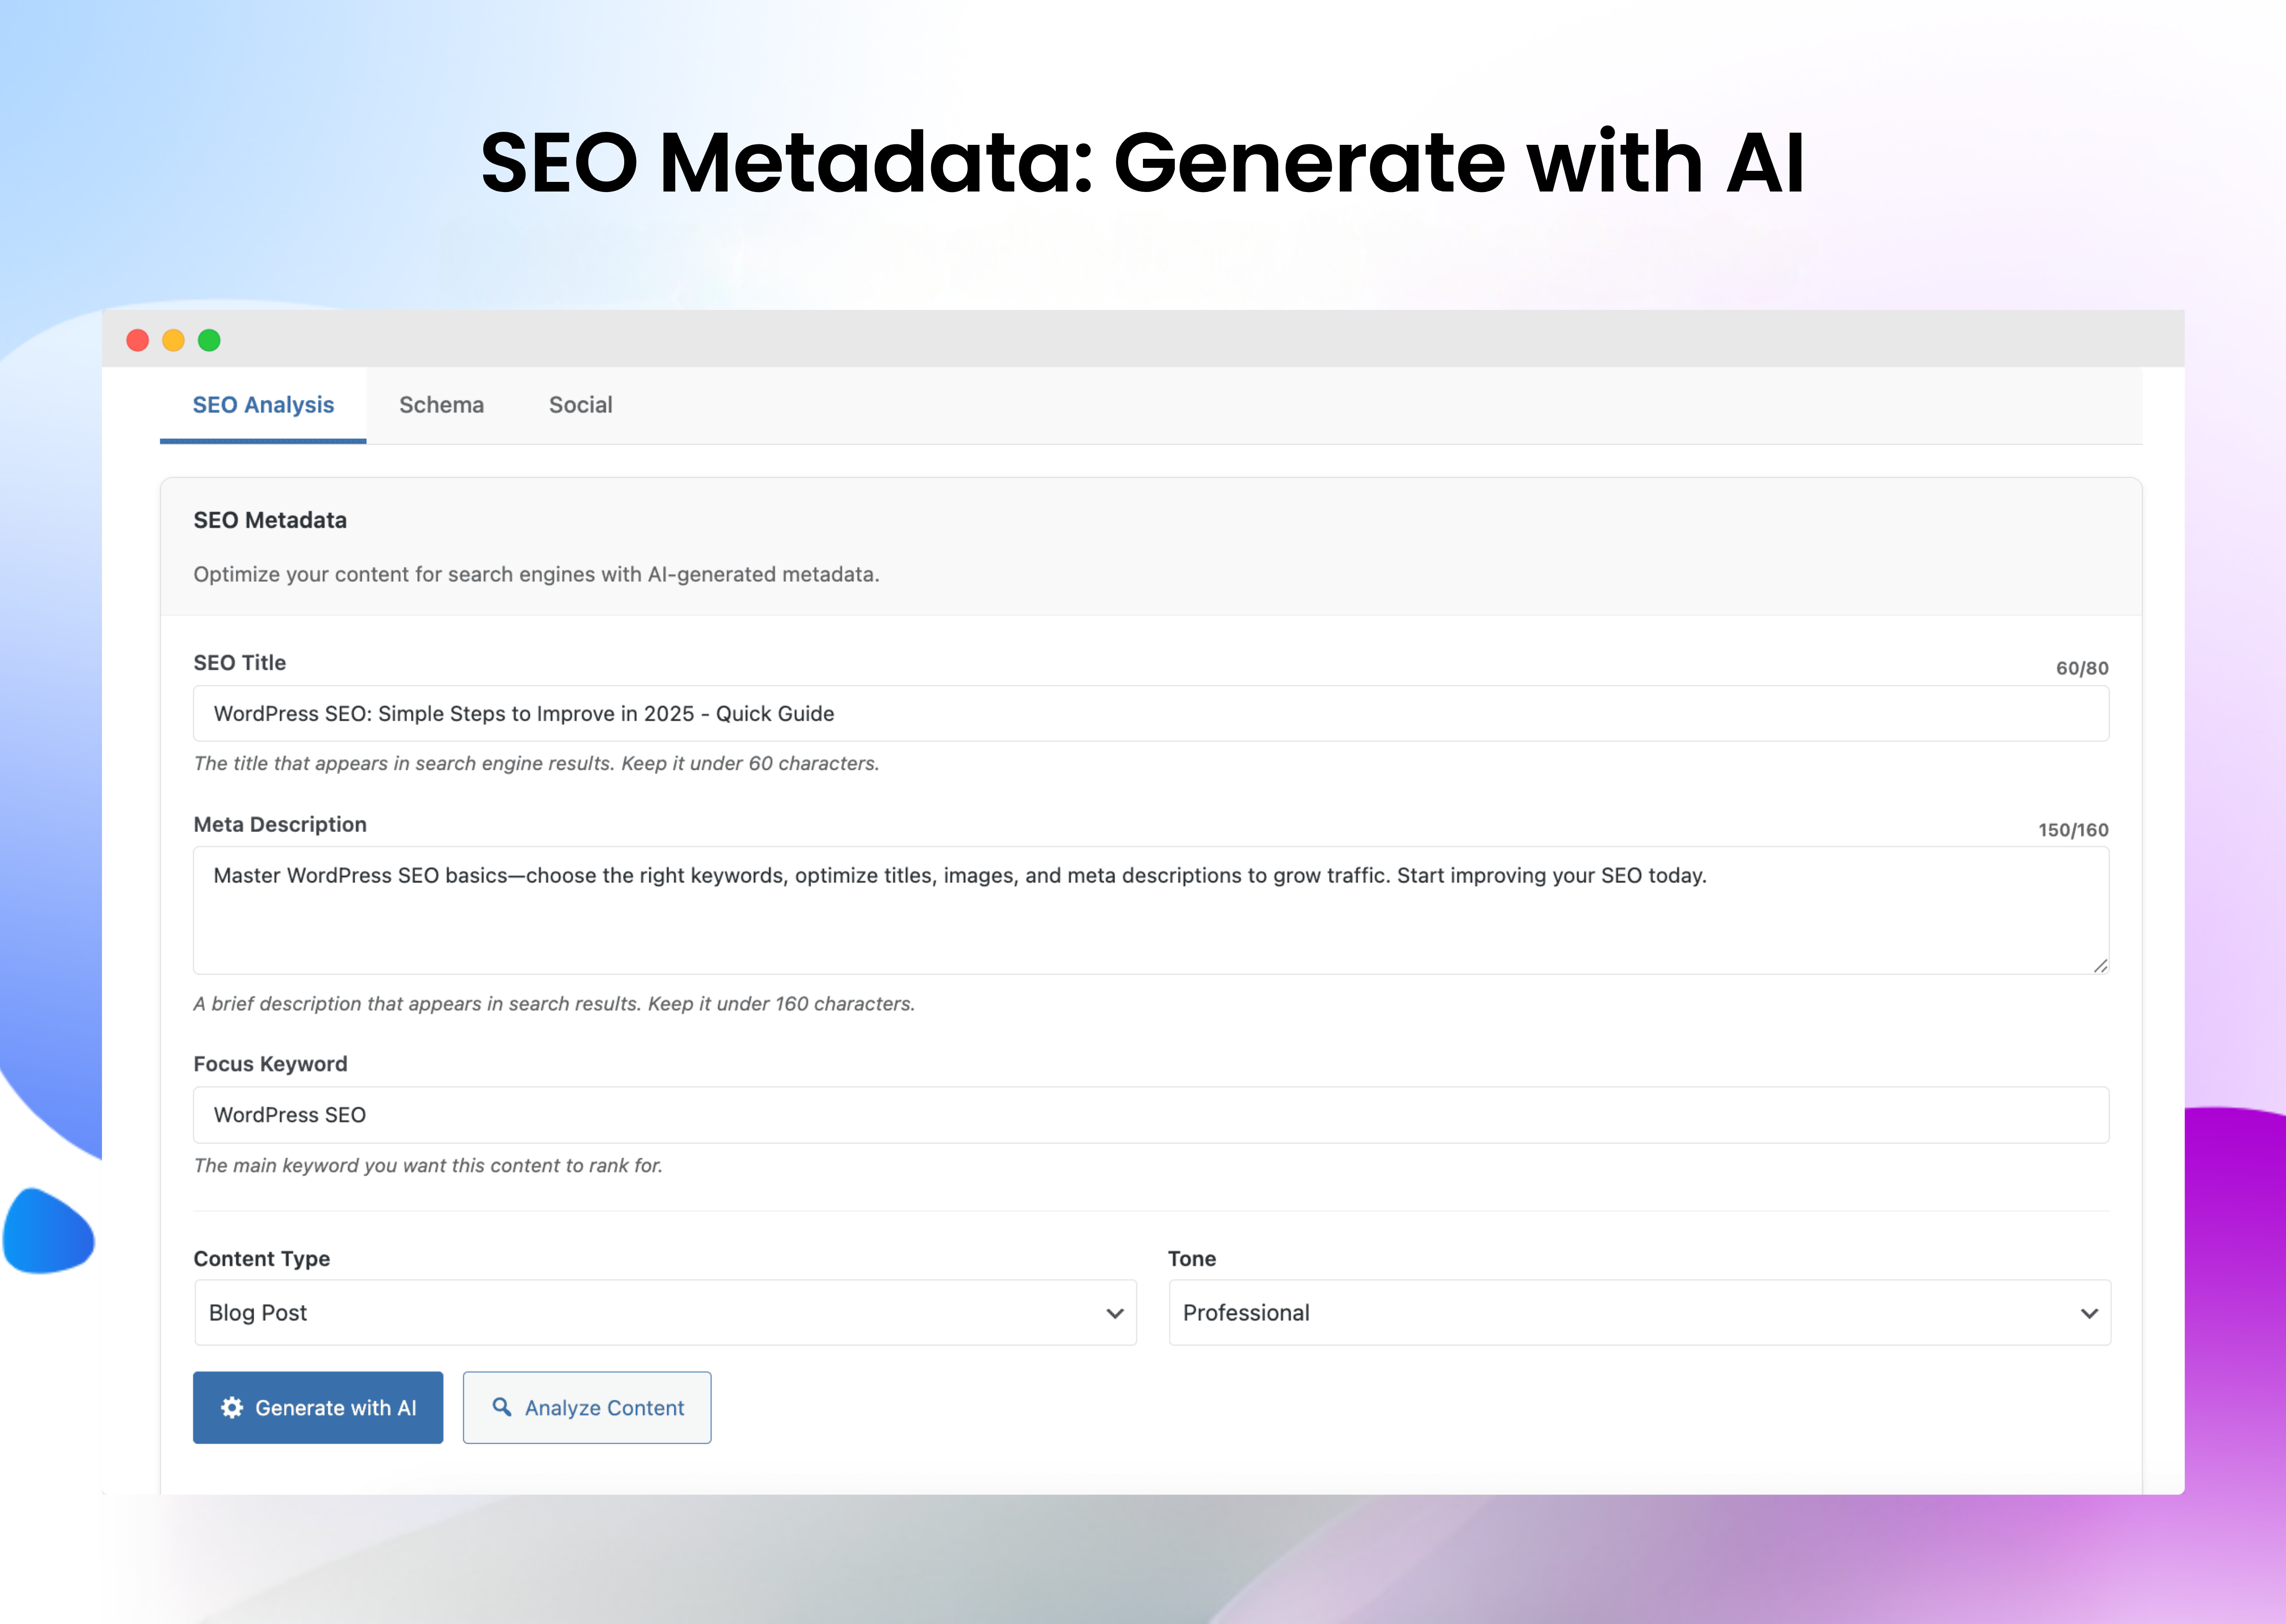Image resolution: width=2286 pixels, height=1624 pixels.
Task: Open the Content Type dropdown
Action: (x=664, y=1312)
